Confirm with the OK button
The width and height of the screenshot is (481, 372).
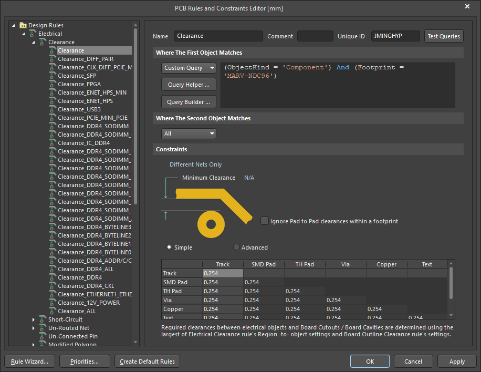370,361
